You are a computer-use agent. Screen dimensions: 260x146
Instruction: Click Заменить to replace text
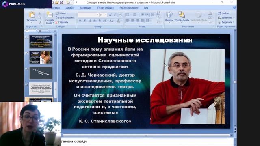(226, 18)
